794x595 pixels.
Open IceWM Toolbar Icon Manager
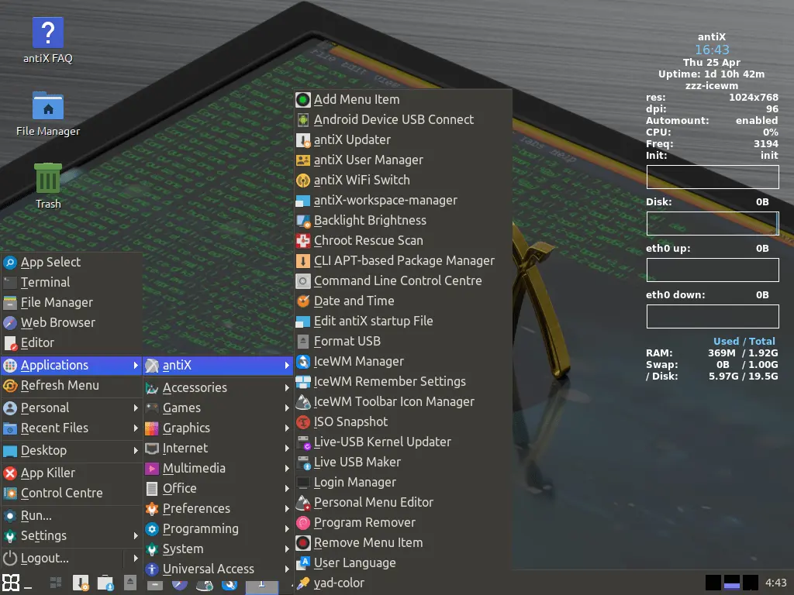pyautogui.click(x=403, y=402)
